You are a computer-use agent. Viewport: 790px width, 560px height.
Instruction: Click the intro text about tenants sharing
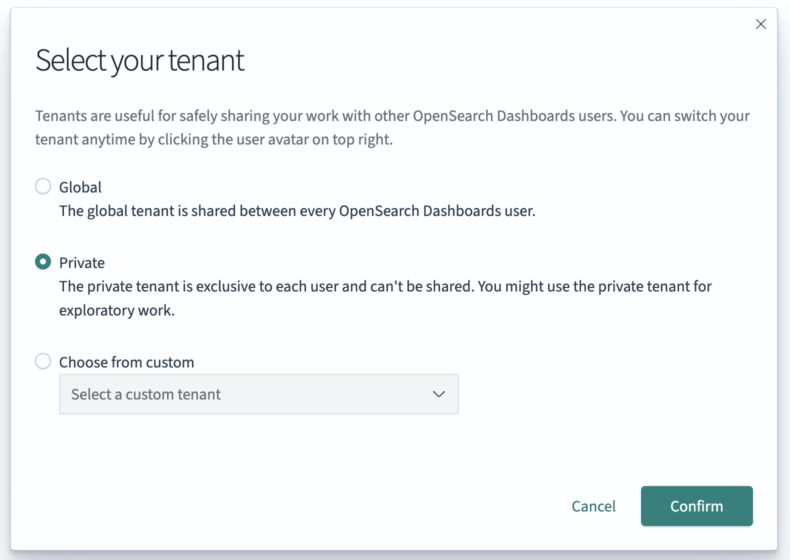point(392,127)
